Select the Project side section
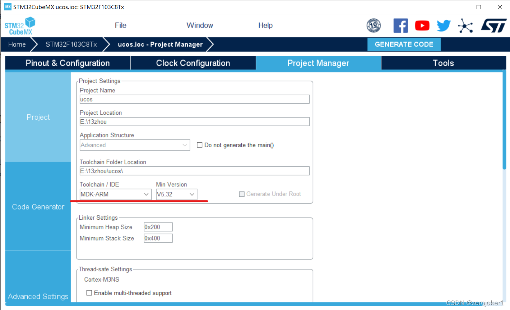 click(38, 117)
